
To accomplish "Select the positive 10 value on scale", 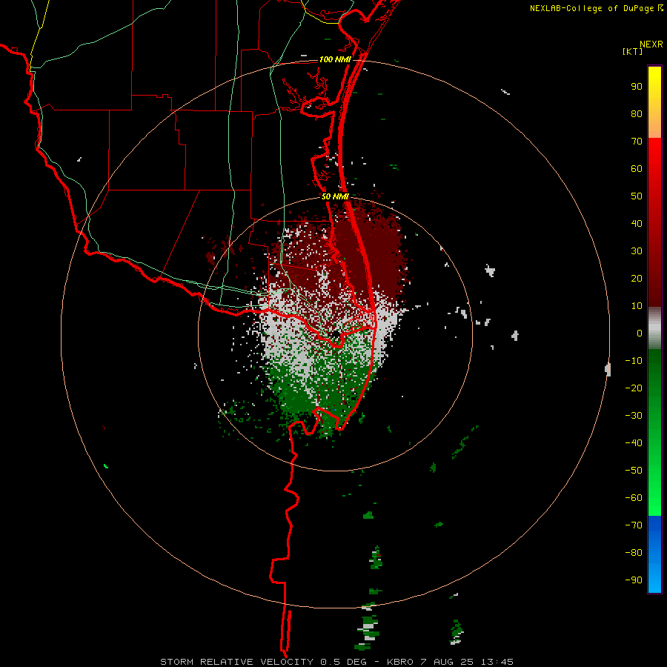I will [x=637, y=306].
